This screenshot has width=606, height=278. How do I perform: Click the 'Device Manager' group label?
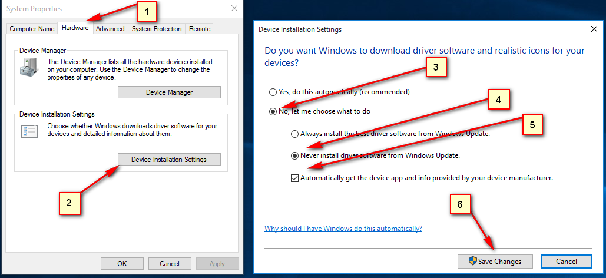(x=42, y=50)
